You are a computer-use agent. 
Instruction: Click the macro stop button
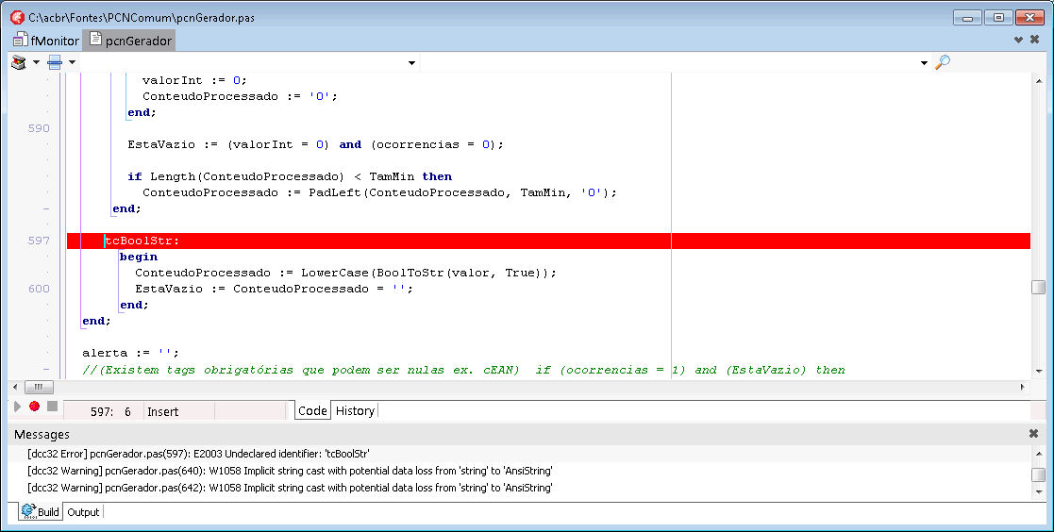[52, 406]
